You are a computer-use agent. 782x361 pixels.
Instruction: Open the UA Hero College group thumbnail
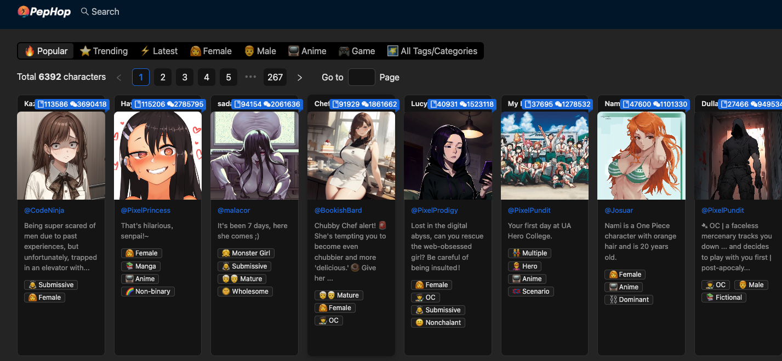(545, 156)
